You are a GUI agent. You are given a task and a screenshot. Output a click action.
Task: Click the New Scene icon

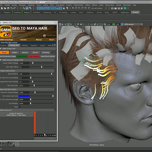(2, 8)
